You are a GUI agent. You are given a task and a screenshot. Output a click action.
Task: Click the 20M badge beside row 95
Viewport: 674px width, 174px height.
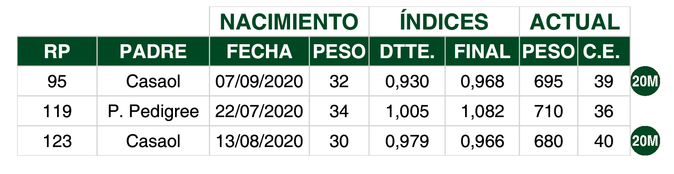pyautogui.click(x=645, y=81)
